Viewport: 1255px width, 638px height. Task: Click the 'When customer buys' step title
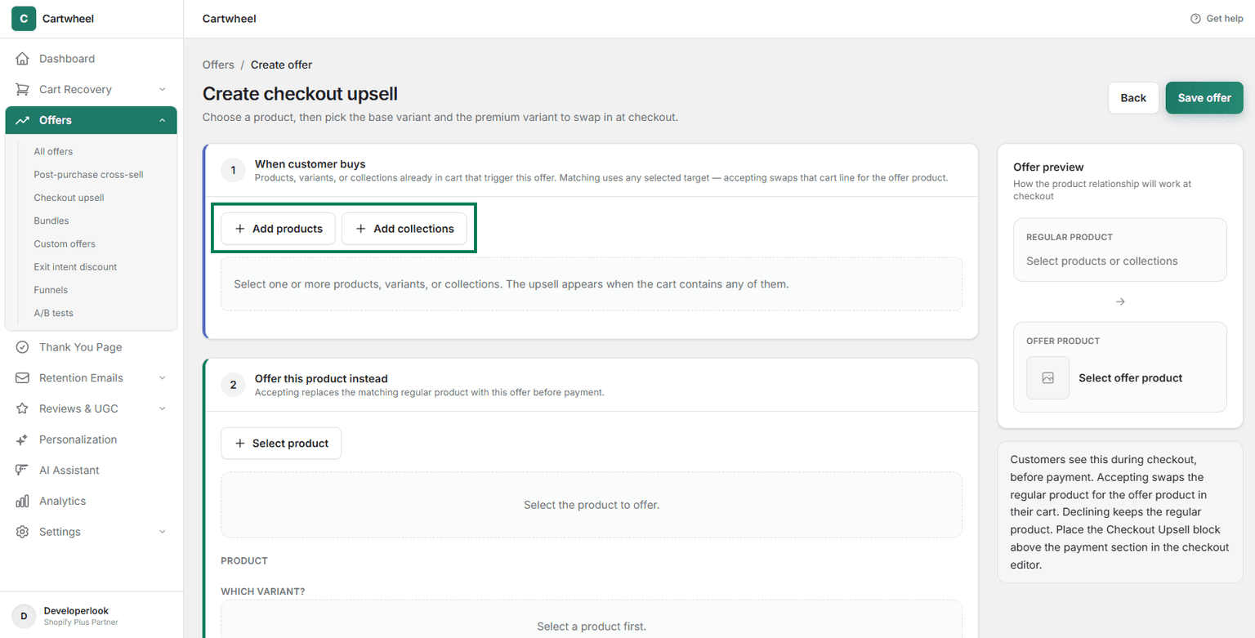pyautogui.click(x=310, y=164)
